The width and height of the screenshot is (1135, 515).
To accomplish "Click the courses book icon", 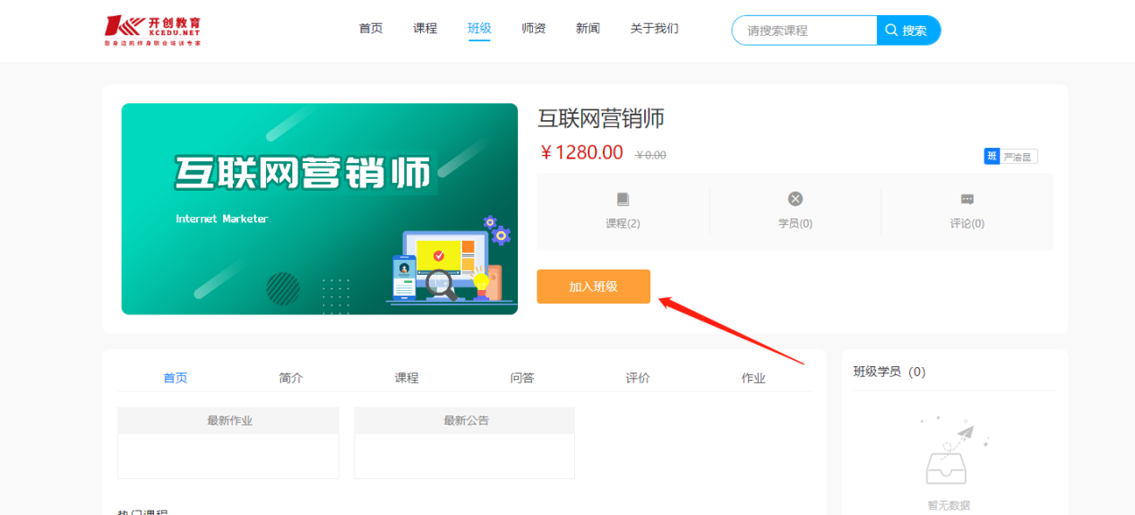I will click(x=623, y=199).
